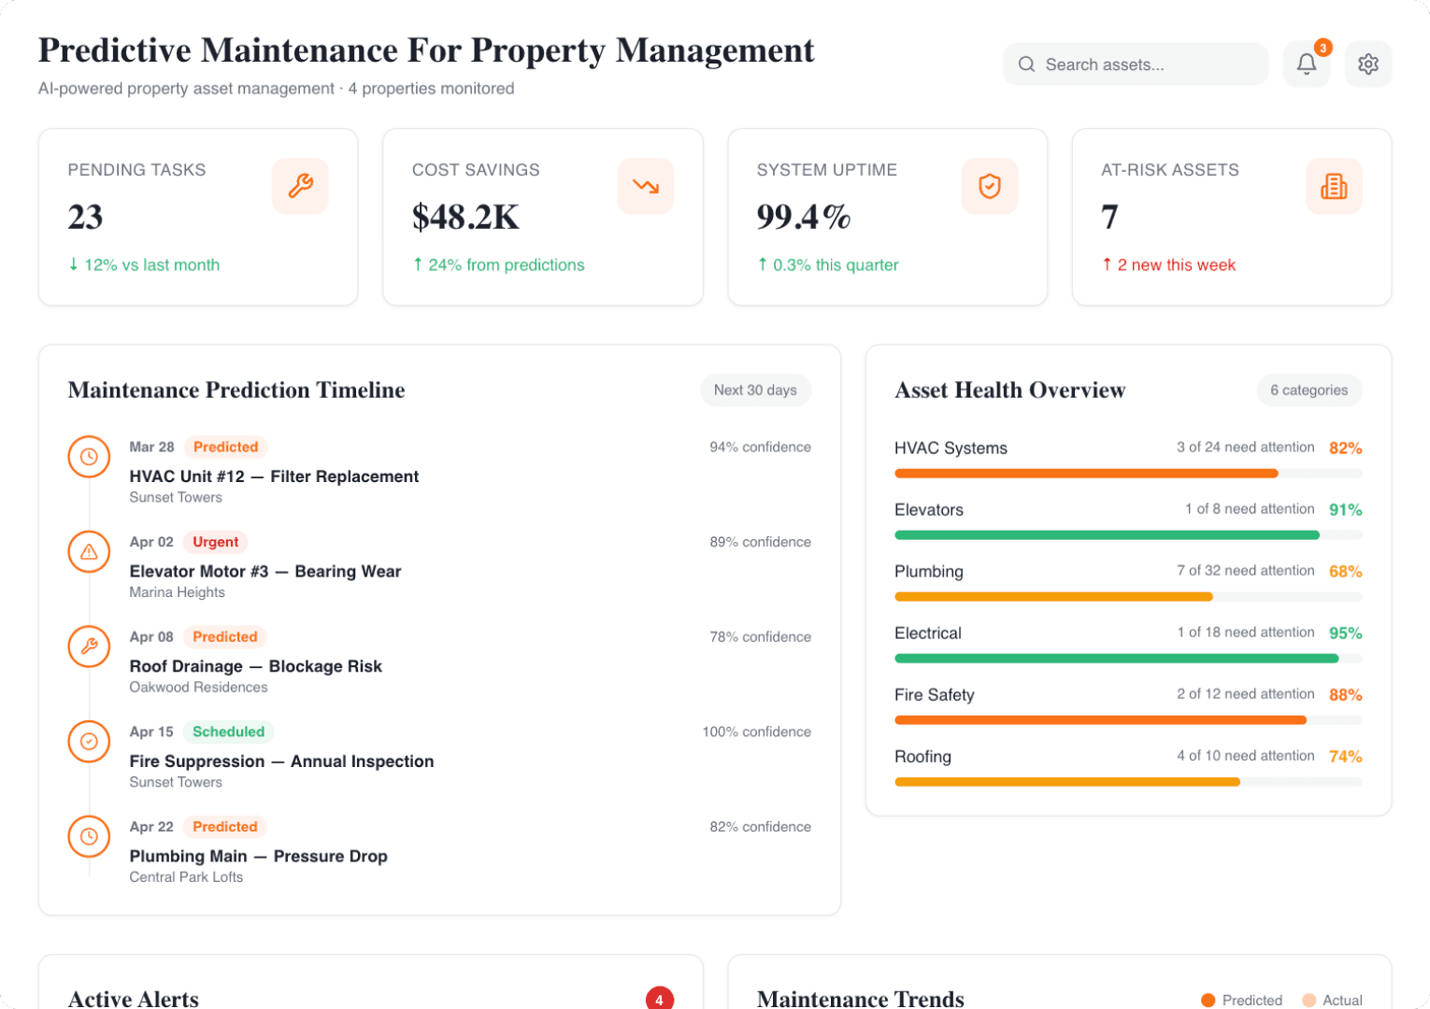The width and height of the screenshot is (1430, 1009).
Task: Click the warning icon next to Elevator Motor #3
Action: coord(89,551)
